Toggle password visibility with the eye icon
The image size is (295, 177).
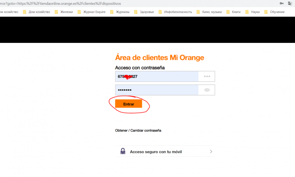[x=207, y=90]
